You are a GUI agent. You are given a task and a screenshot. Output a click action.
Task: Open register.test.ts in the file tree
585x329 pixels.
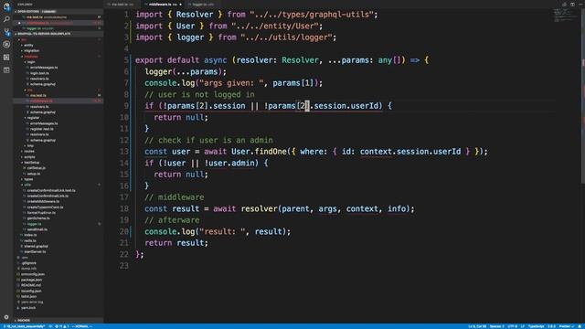[42, 129]
